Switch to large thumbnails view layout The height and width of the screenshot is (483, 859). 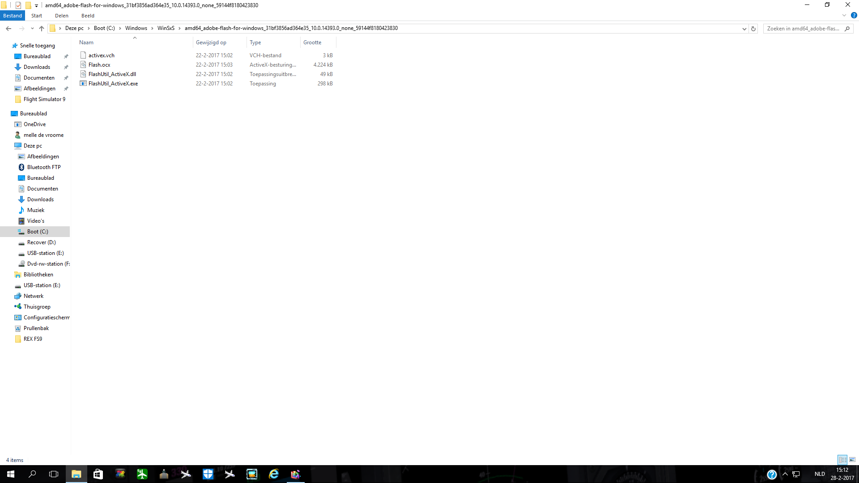coord(852,460)
